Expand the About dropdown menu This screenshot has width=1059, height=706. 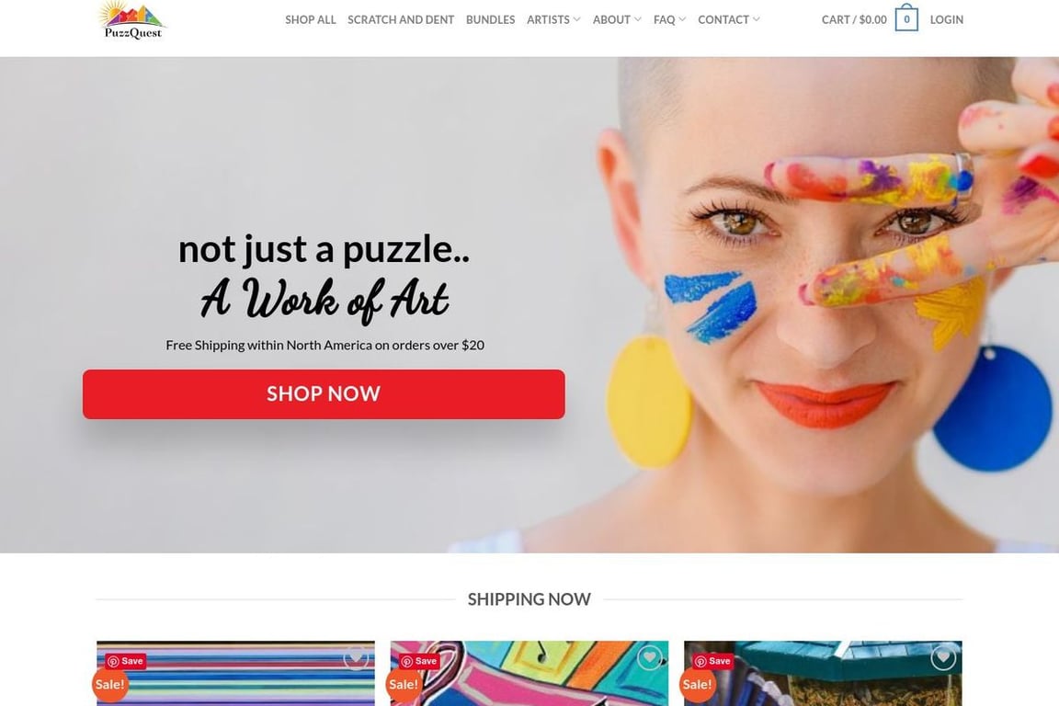coord(617,19)
